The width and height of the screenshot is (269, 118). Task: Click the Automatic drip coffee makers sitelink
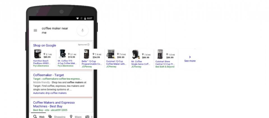click(50, 93)
